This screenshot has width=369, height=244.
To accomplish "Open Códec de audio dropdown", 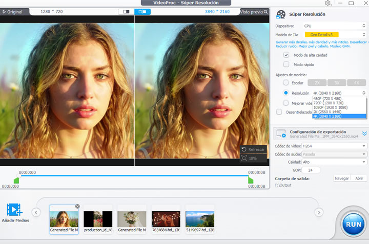I will (x=334, y=154).
